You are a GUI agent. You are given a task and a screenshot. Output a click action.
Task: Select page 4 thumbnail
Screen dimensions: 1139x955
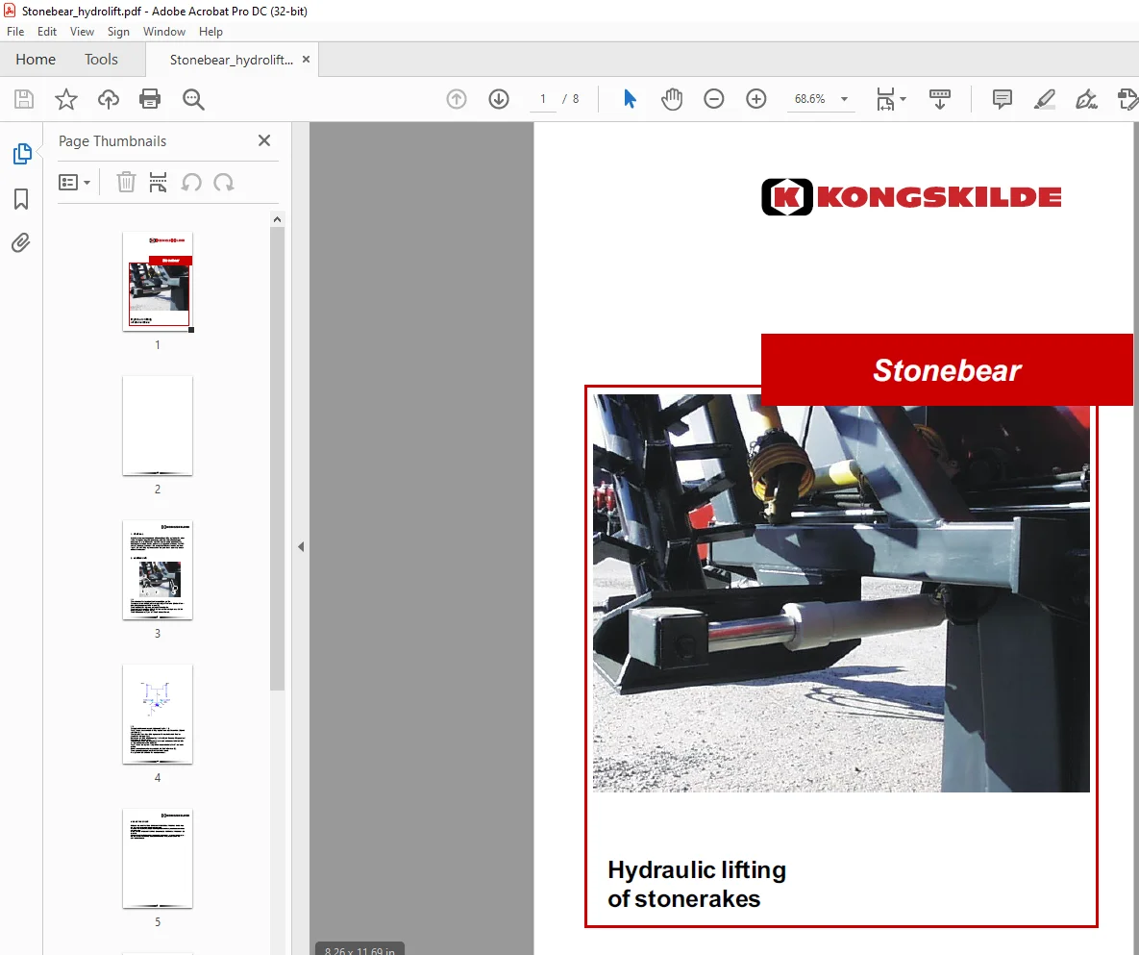(x=158, y=714)
